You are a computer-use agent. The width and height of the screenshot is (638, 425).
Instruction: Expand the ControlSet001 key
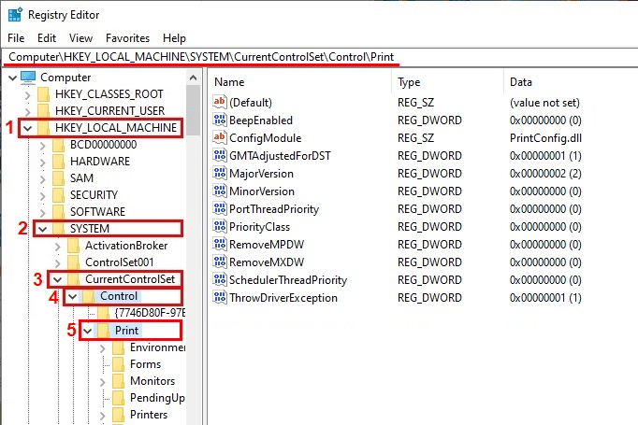click(x=57, y=262)
